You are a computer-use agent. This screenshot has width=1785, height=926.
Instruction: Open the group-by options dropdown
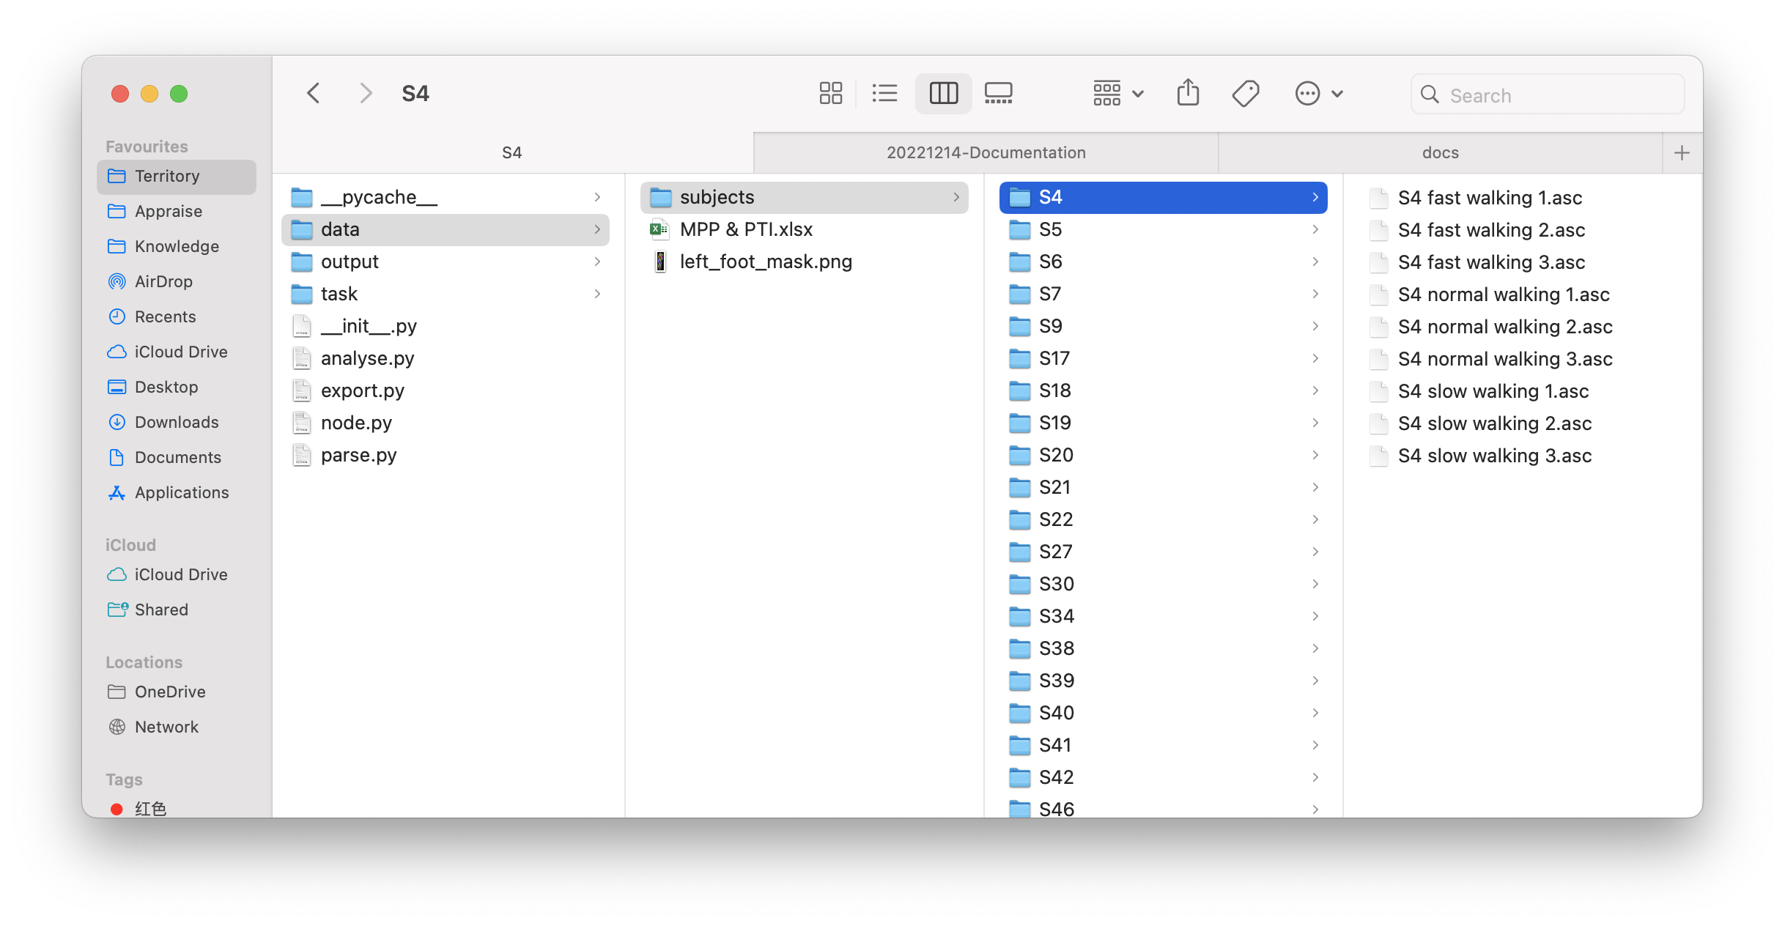coord(1118,94)
